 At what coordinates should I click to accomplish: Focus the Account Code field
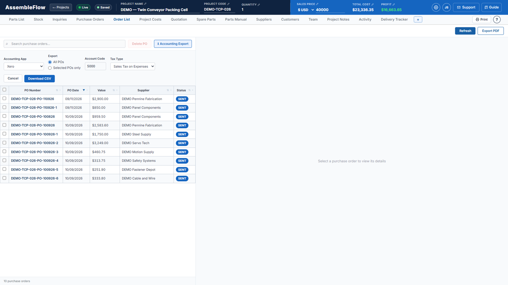95,66
